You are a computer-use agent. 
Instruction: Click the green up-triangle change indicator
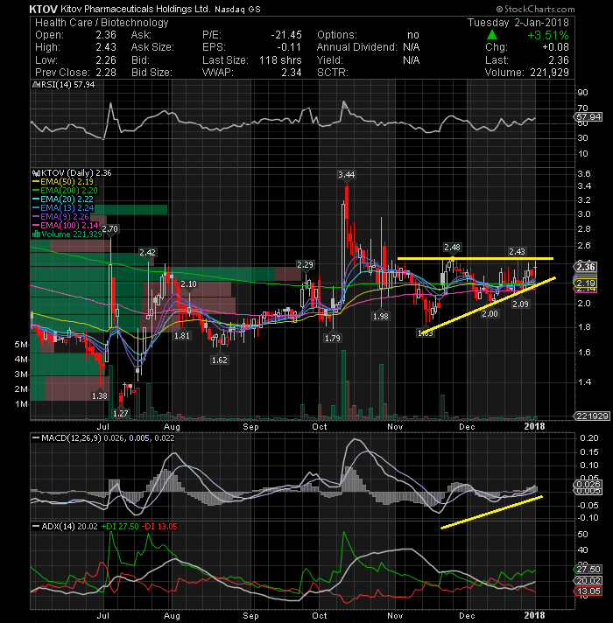point(492,35)
